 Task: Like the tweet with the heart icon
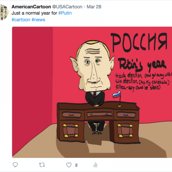pos(69,165)
